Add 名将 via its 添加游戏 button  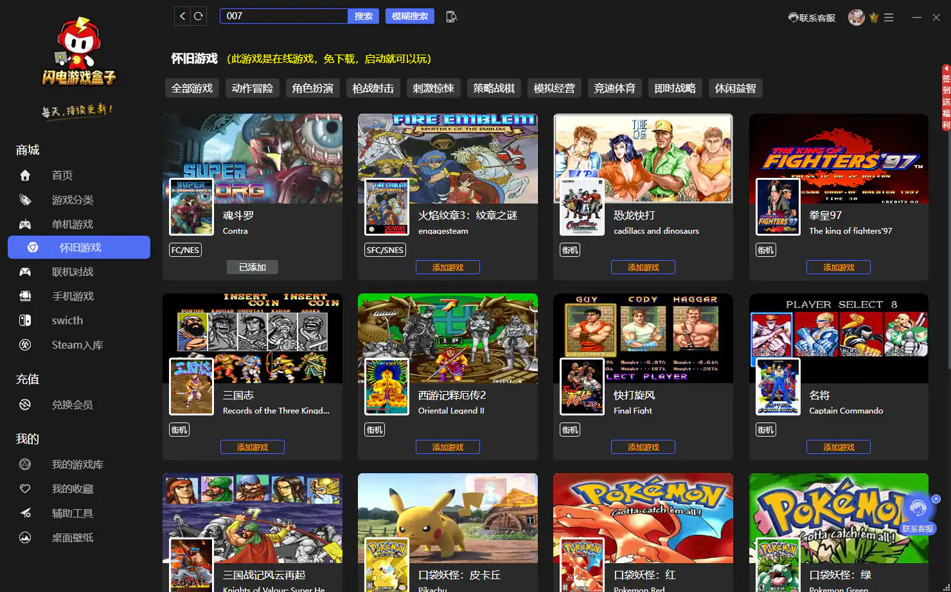pyautogui.click(x=839, y=448)
